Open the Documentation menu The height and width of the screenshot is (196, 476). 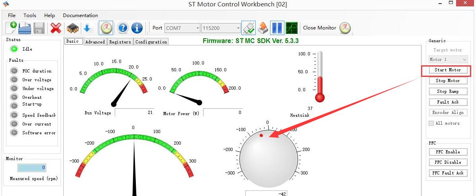[x=80, y=15]
